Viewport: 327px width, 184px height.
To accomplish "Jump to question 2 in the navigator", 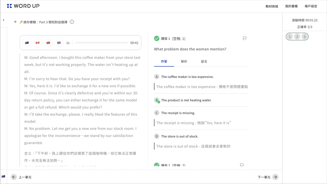I will [x=297, y=37].
